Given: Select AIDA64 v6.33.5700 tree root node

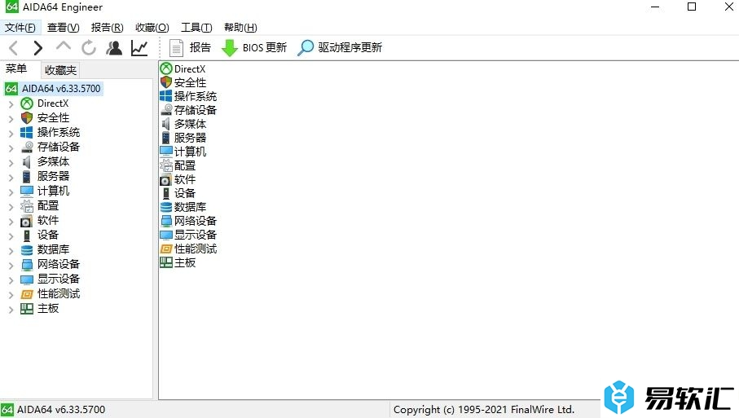Looking at the screenshot, I should [x=61, y=89].
